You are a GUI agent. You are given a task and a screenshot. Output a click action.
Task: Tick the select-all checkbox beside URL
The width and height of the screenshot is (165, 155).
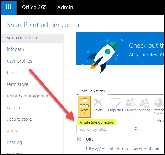coord(79,139)
